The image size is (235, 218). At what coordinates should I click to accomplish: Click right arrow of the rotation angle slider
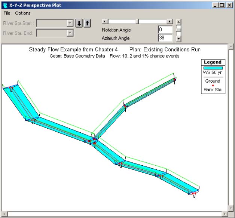(x=170, y=22)
